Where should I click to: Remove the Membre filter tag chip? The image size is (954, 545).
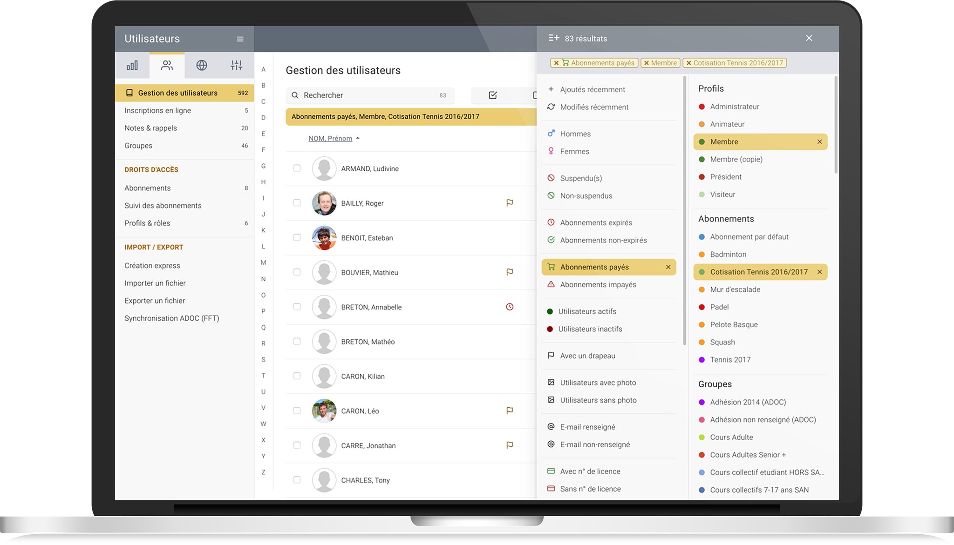[647, 63]
